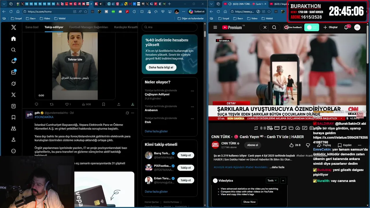
Task: Share the video tweet
Action: click(x=119, y=104)
